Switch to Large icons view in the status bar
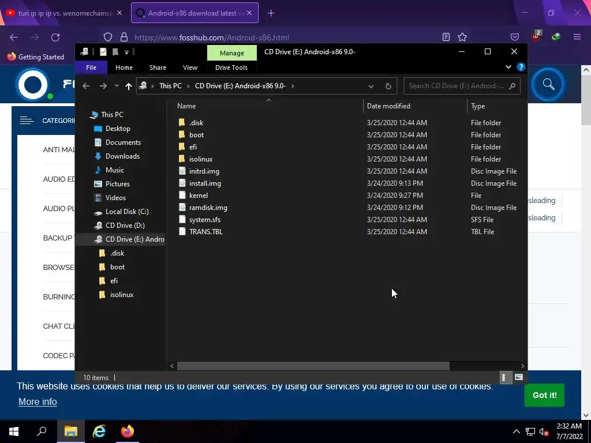The width and height of the screenshot is (591, 443). tap(519, 377)
